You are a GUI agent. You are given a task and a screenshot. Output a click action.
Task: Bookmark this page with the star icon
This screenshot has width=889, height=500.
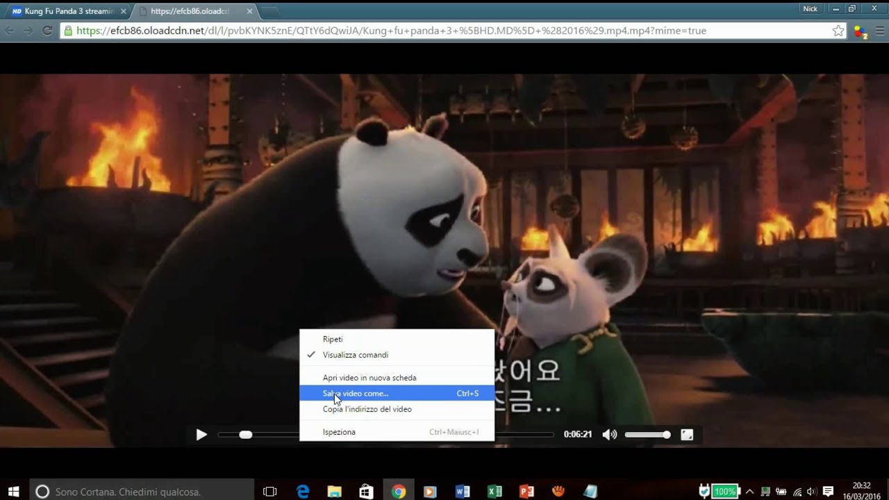pyautogui.click(x=838, y=31)
